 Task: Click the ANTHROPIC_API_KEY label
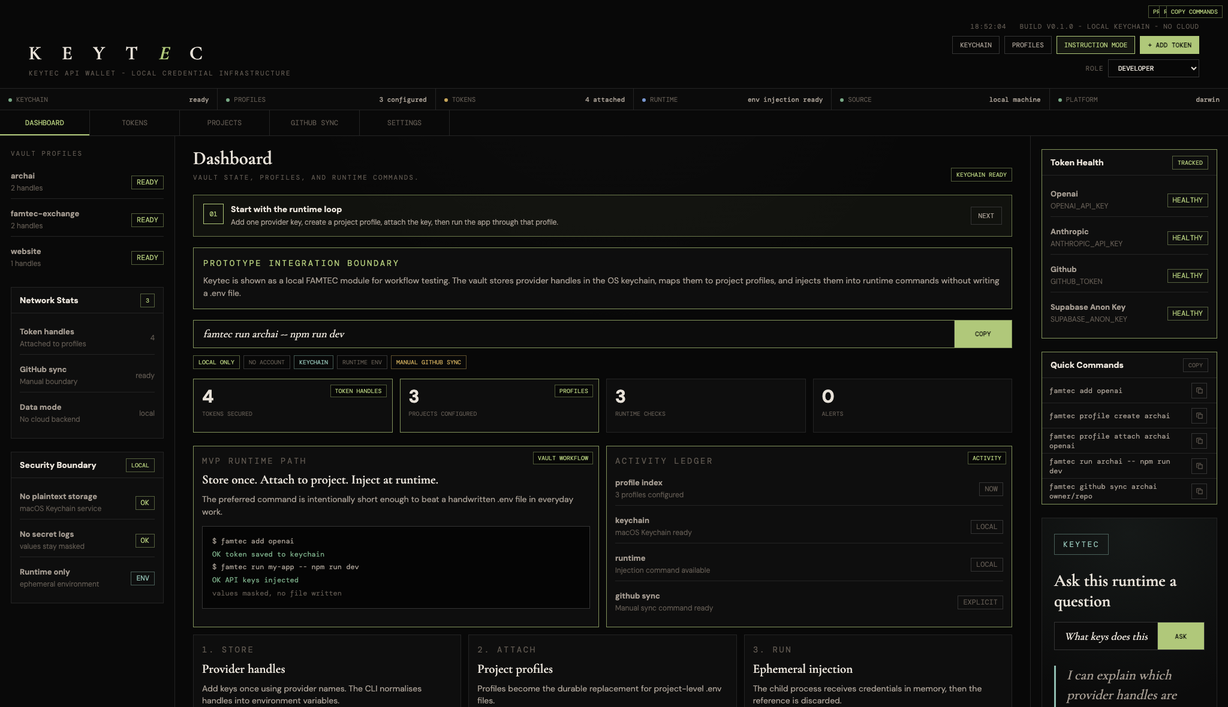tap(1086, 244)
